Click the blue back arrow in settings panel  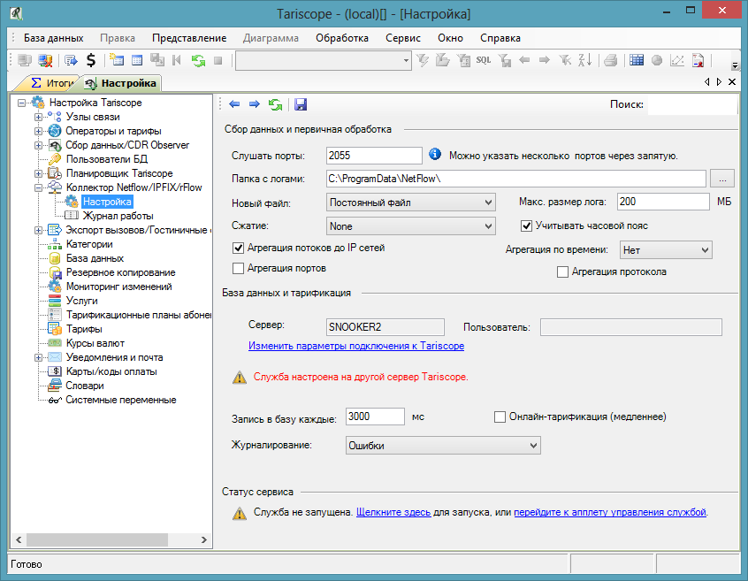tap(234, 104)
